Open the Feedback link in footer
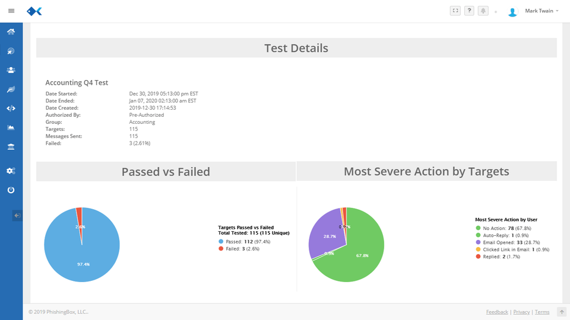The height and width of the screenshot is (320, 570). click(x=497, y=312)
